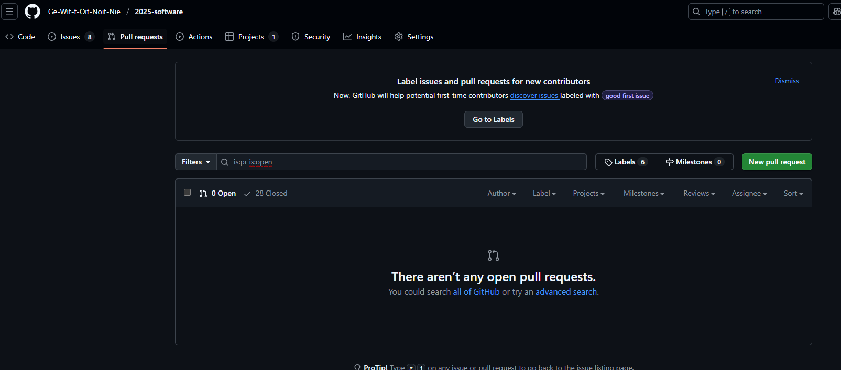Screen dimensions: 841x370
Task: Open the hamburger navigation menu
Action: [x=9, y=12]
